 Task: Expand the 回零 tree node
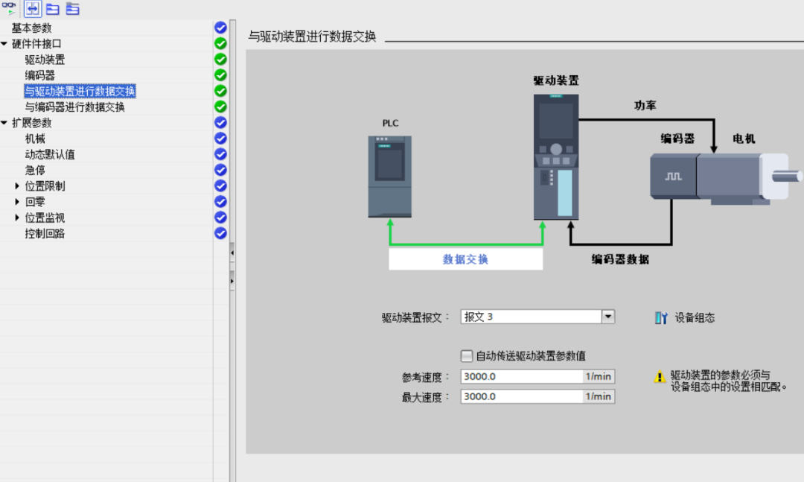coord(18,202)
